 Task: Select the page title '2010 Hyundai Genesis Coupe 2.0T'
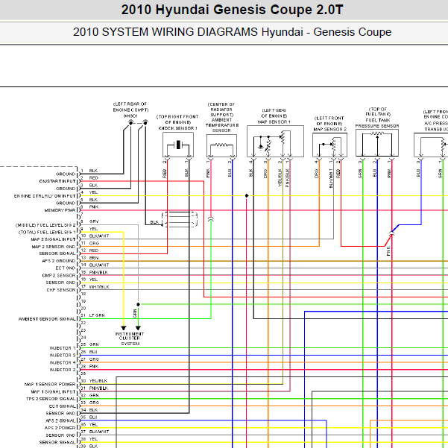pyautogui.click(x=232, y=10)
